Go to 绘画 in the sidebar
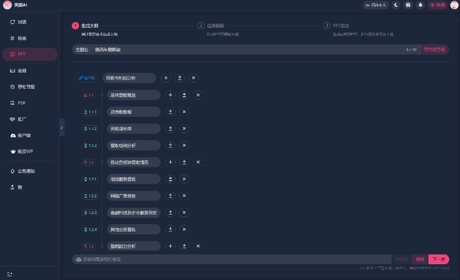This screenshot has height=280, width=460. tap(22, 38)
